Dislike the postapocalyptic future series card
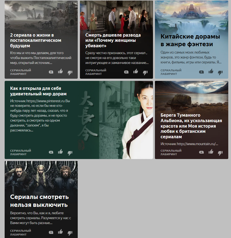 coord(70,73)
